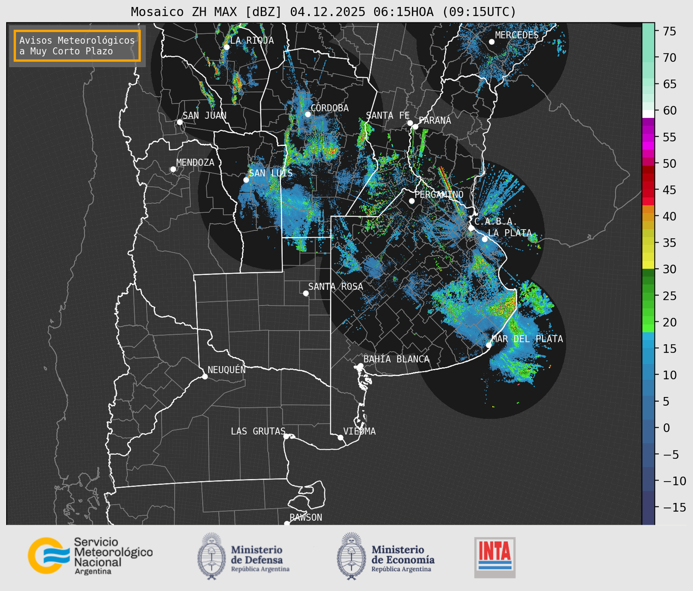Select the MENDOZA city marker

(173, 169)
